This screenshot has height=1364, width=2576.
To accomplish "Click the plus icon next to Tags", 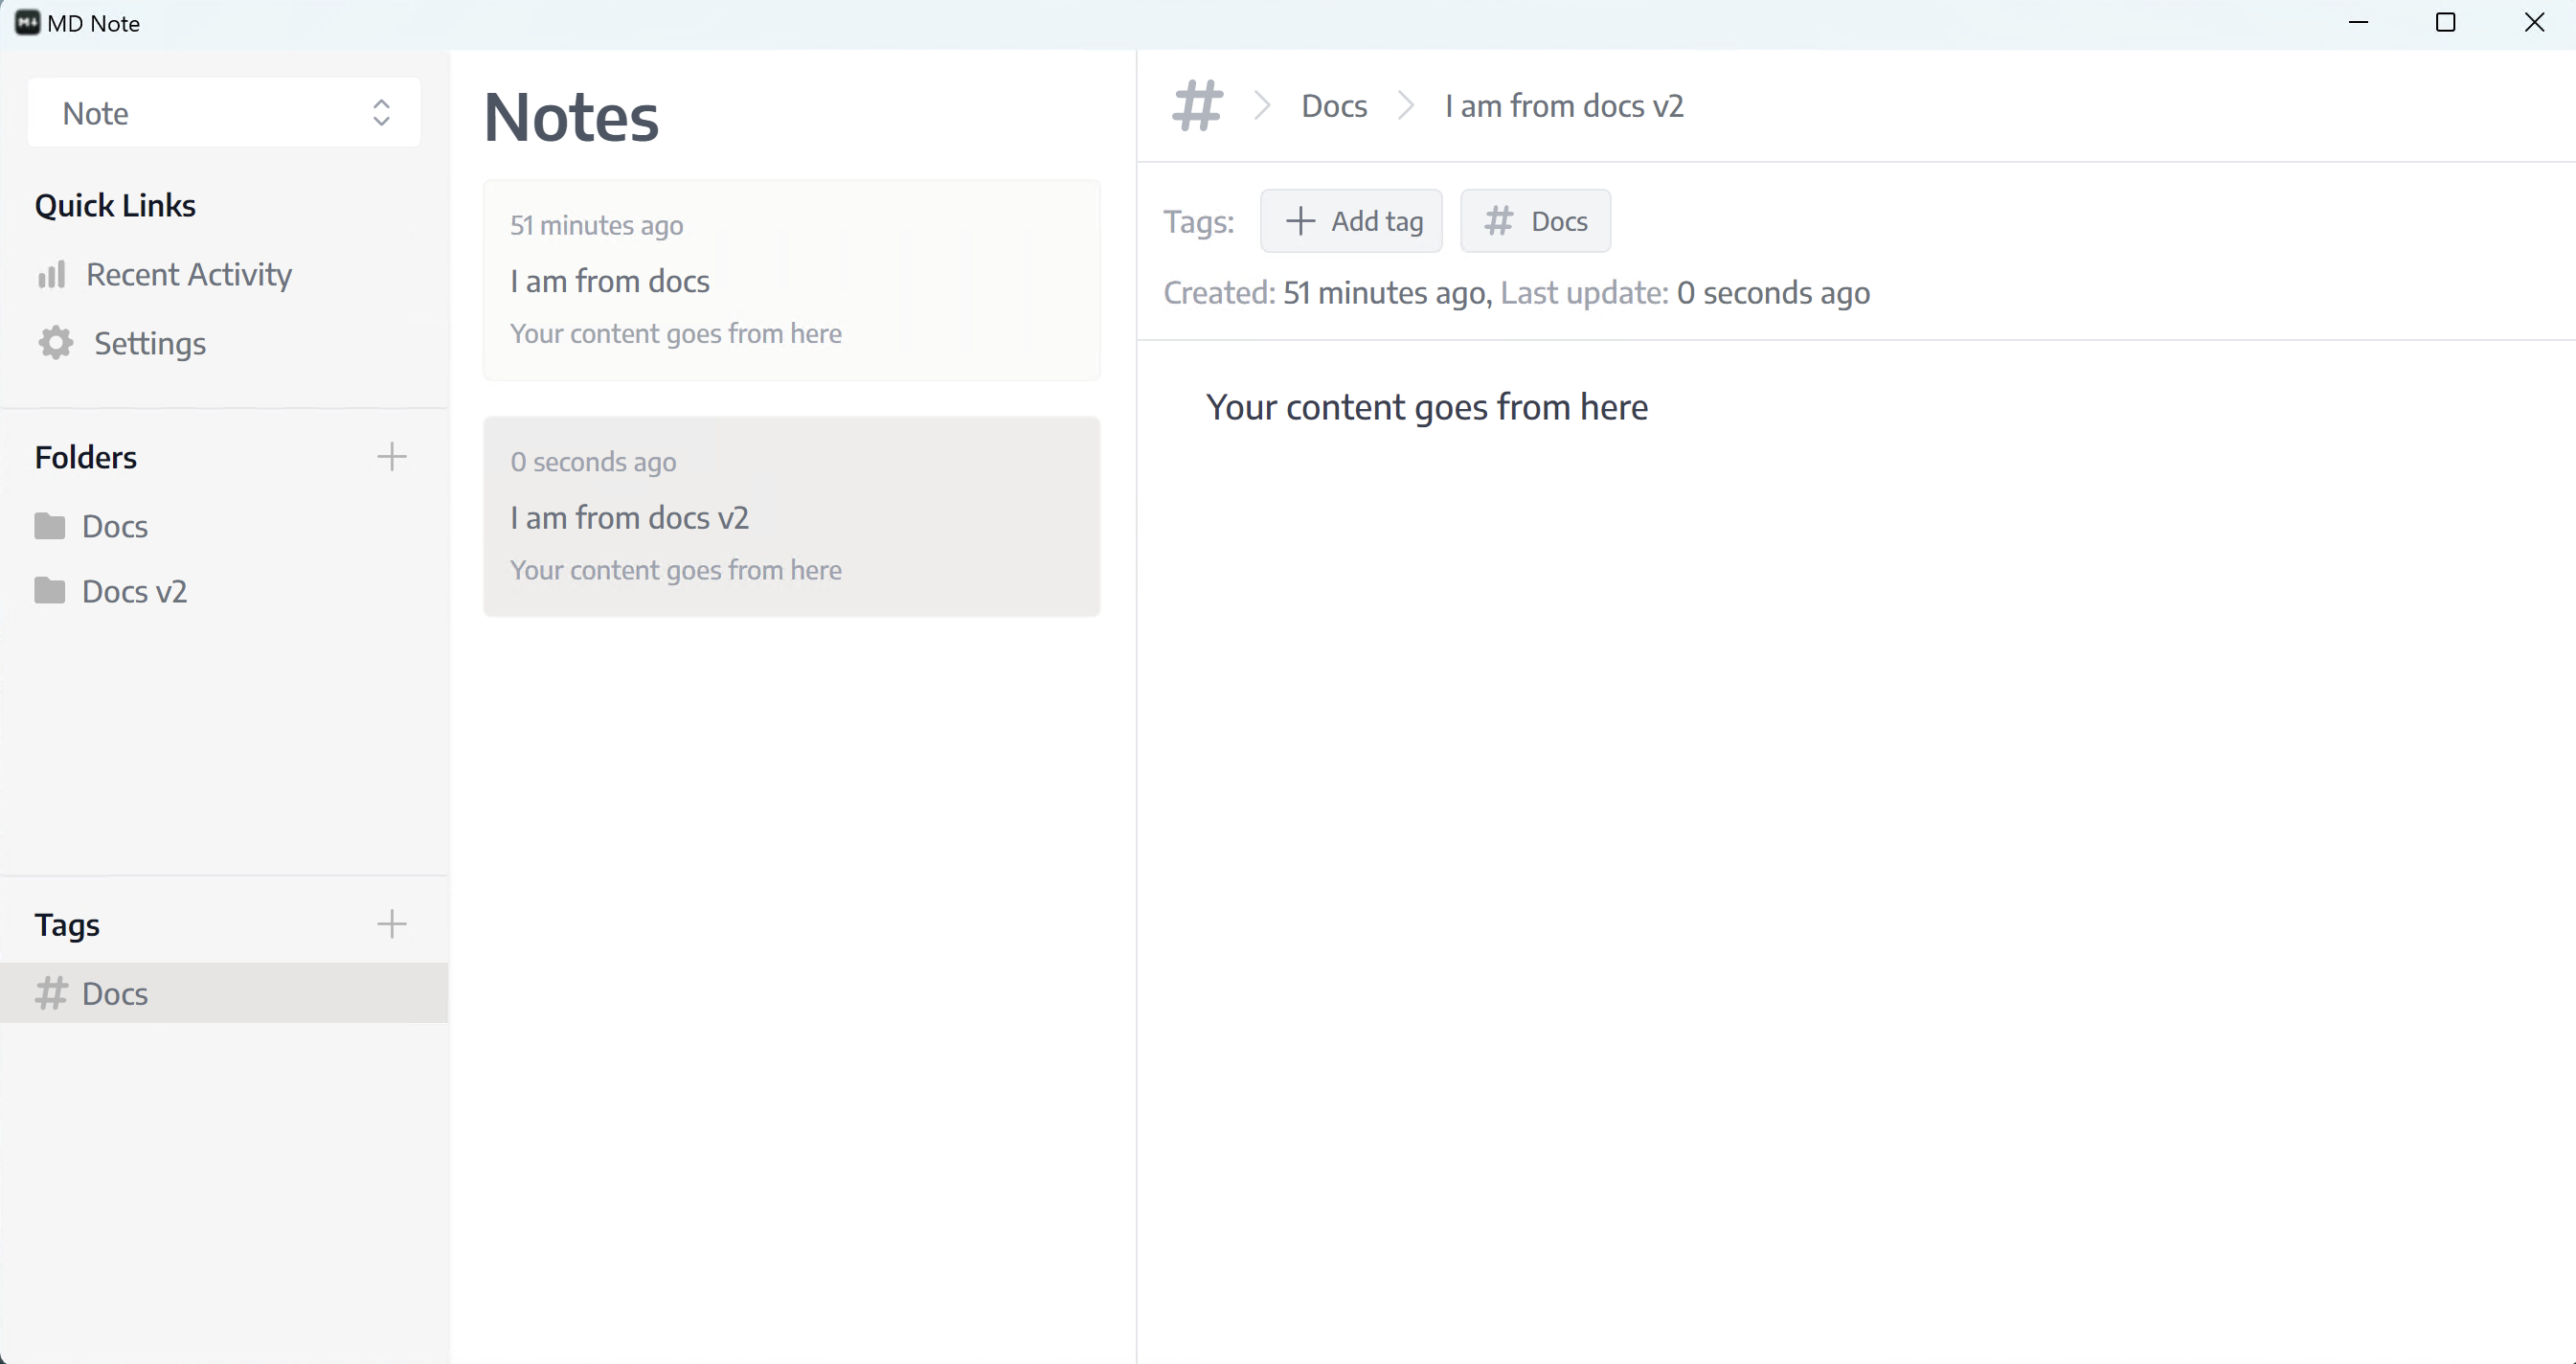I will click(x=392, y=924).
